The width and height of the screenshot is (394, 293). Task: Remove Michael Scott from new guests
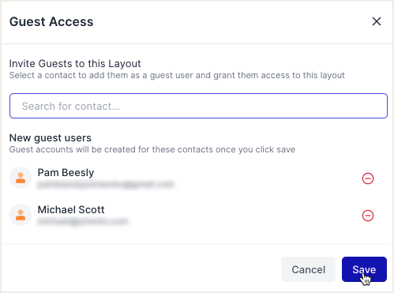(368, 216)
